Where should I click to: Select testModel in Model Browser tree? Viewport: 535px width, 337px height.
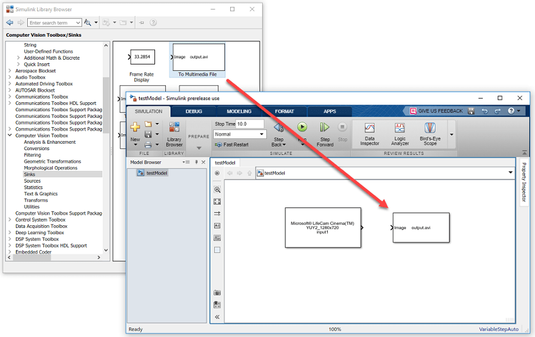pyautogui.click(x=153, y=173)
